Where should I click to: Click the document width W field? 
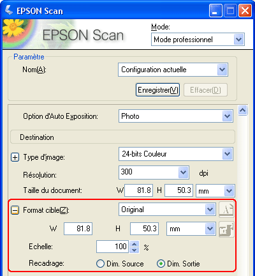pyautogui.click(x=139, y=190)
